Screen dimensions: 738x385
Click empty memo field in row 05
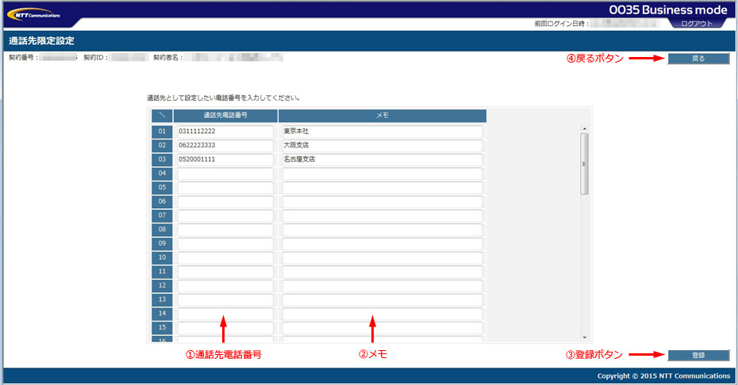382,188
